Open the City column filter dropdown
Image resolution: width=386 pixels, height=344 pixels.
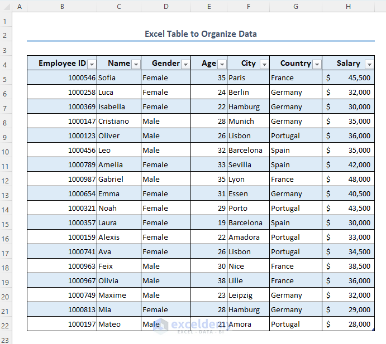click(x=264, y=64)
